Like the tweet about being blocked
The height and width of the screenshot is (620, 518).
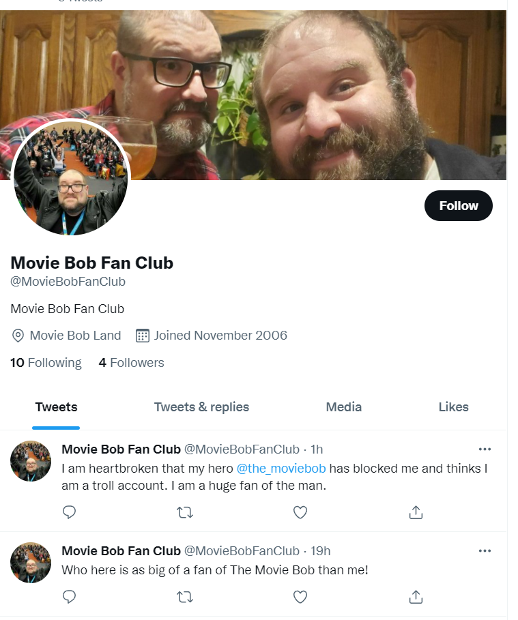coord(300,512)
